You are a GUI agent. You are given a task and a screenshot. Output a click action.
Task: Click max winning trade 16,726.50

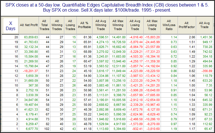119,42
